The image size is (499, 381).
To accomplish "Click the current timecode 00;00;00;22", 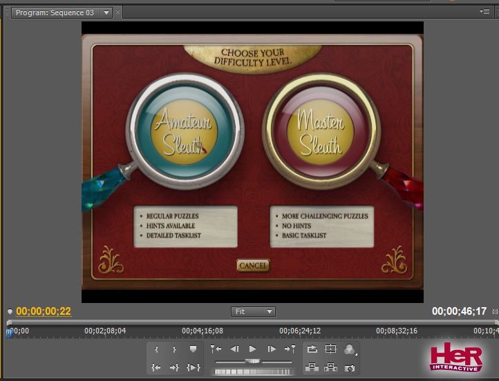I will 44,311.
